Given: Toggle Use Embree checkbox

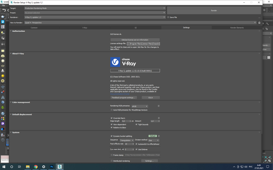Looking at the screenshot, I should 136,149.
